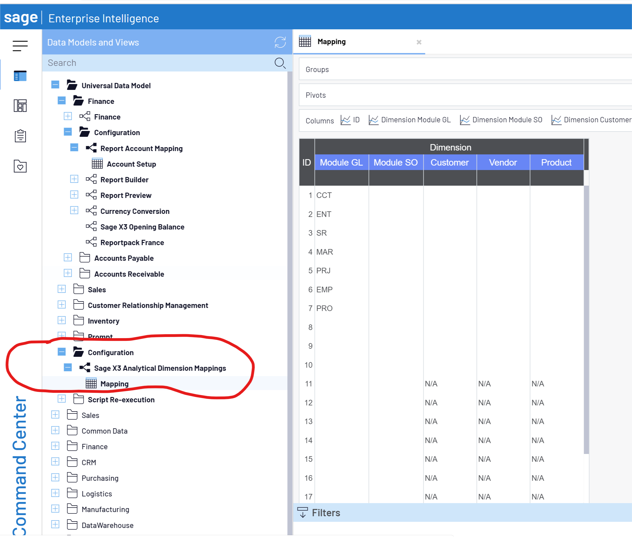This screenshot has width=632, height=538.
Task: Click the ID measure icon in Columns
Action: 345,120
